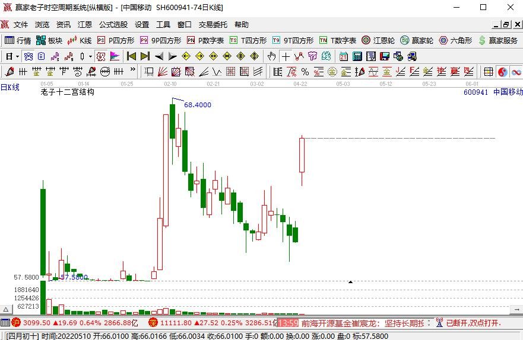Jump to first bar icon

(x=131, y=56)
